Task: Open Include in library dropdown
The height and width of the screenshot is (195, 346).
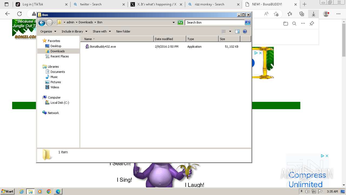Action: point(74,31)
